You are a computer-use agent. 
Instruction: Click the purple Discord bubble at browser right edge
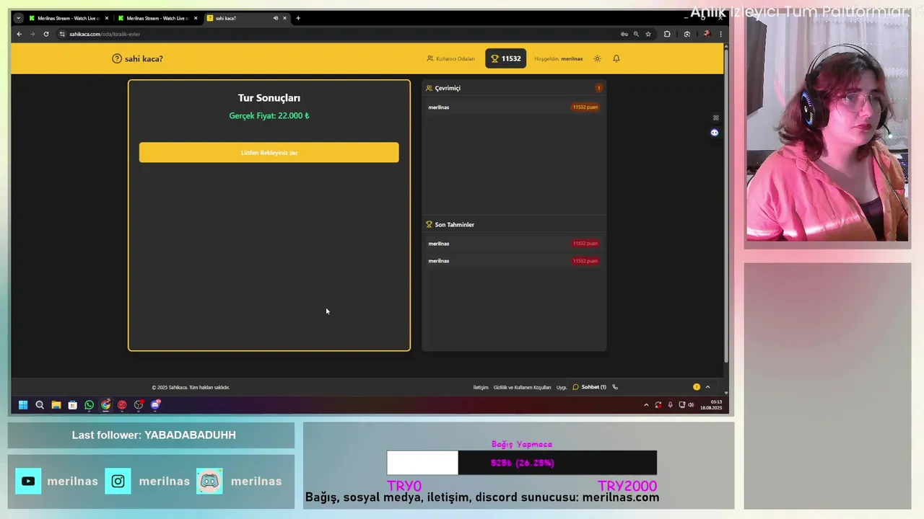715,133
